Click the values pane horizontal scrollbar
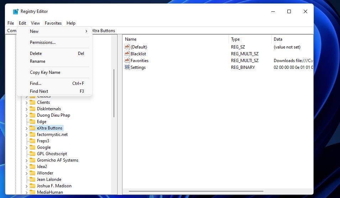This screenshot has width=340, height=198. coord(196,191)
